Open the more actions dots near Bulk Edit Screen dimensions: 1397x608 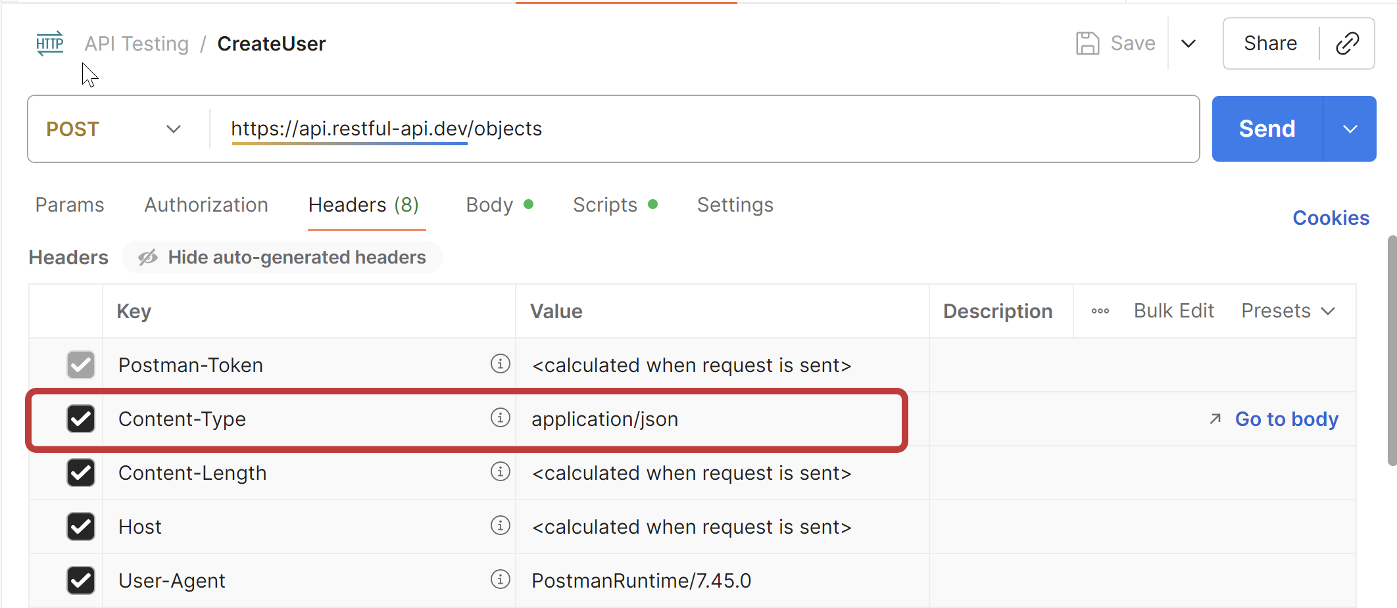(x=1099, y=311)
